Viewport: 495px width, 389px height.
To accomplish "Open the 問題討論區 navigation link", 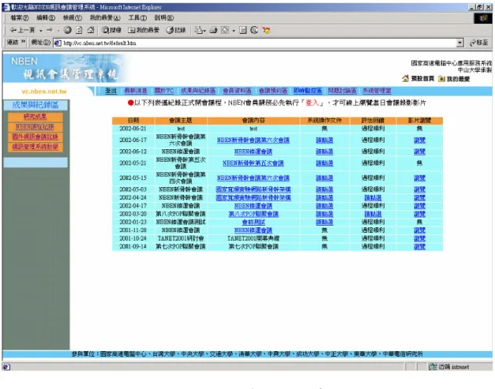I will coord(342,91).
